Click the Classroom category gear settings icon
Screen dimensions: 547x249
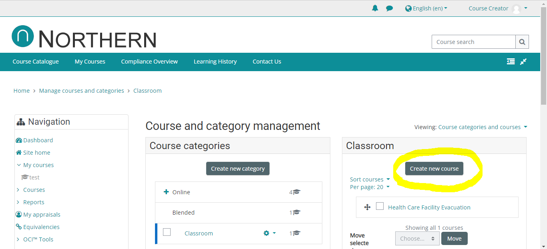pyautogui.click(x=266, y=233)
